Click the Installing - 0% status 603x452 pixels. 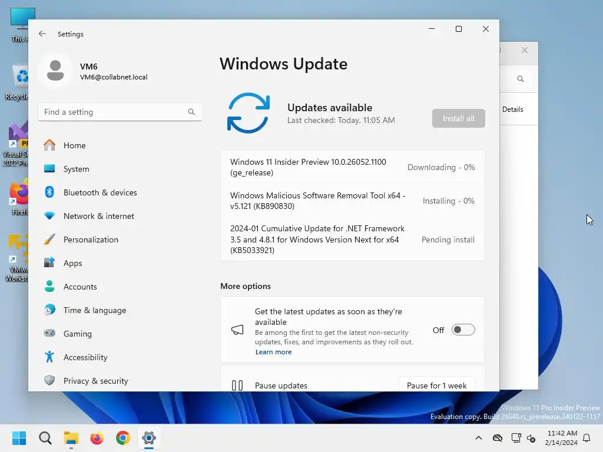point(448,201)
